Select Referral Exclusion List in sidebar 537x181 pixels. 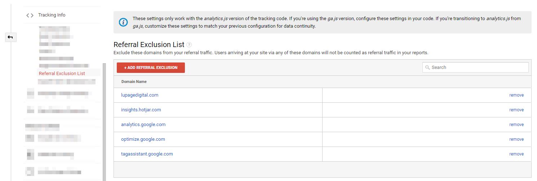(62, 74)
